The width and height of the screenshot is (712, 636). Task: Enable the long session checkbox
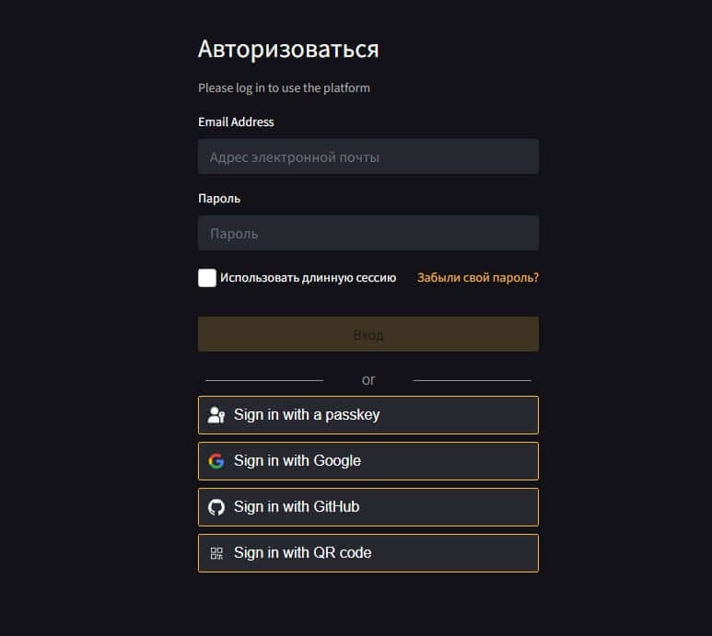tap(207, 278)
